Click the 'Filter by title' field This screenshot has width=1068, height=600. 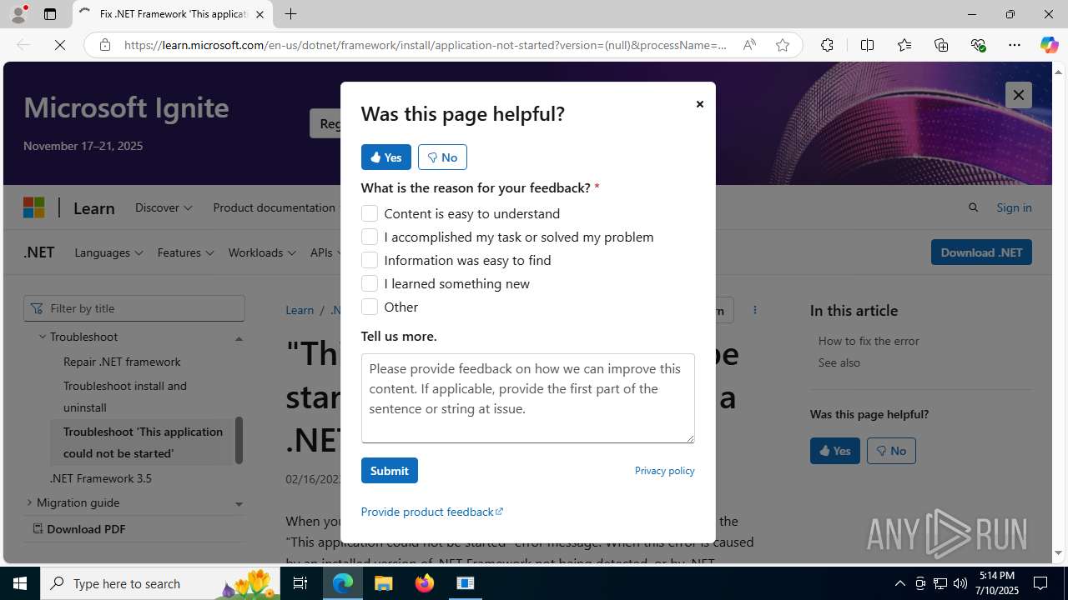pyautogui.click(x=134, y=308)
